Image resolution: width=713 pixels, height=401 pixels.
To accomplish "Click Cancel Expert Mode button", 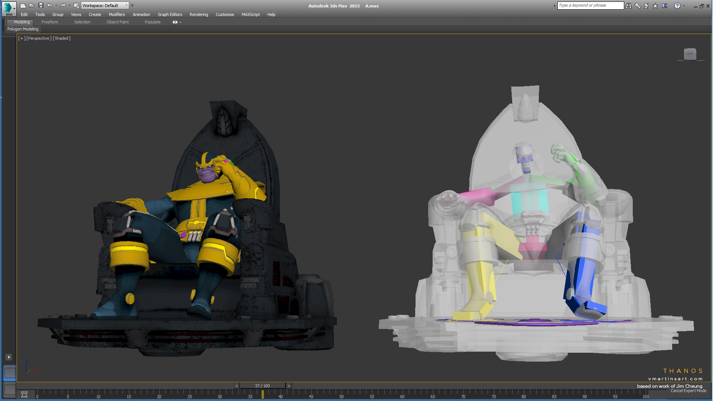I will point(688,391).
